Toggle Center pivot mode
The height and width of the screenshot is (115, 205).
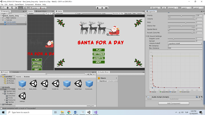(34, 8)
